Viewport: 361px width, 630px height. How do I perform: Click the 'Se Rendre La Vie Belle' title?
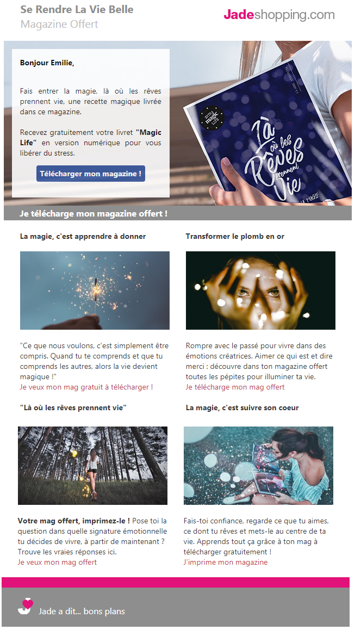[x=77, y=10]
